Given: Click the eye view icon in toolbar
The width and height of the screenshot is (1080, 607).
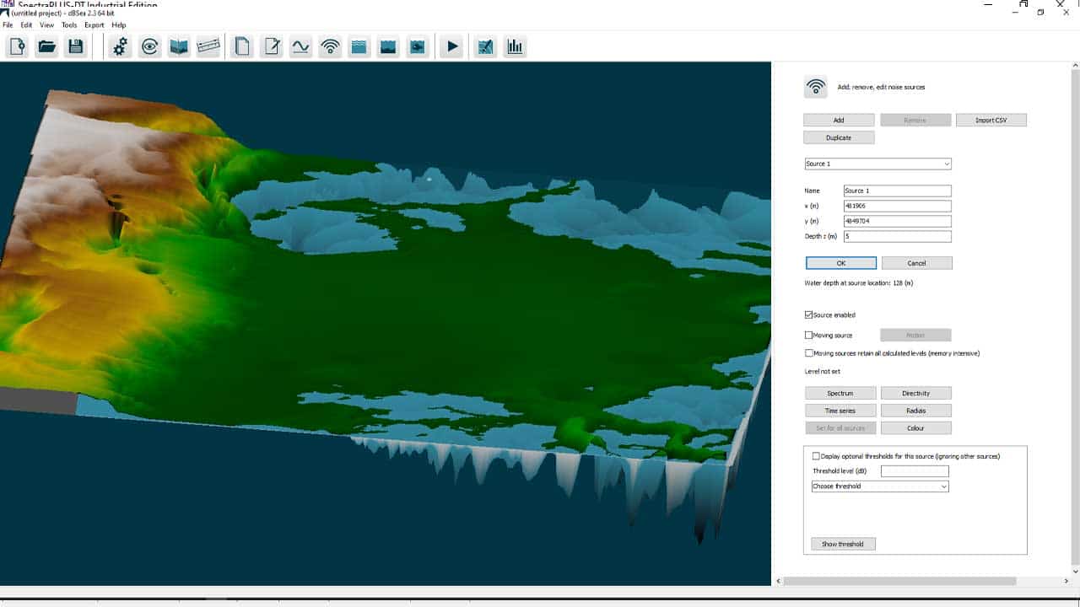Looking at the screenshot, I should point(150,47).
